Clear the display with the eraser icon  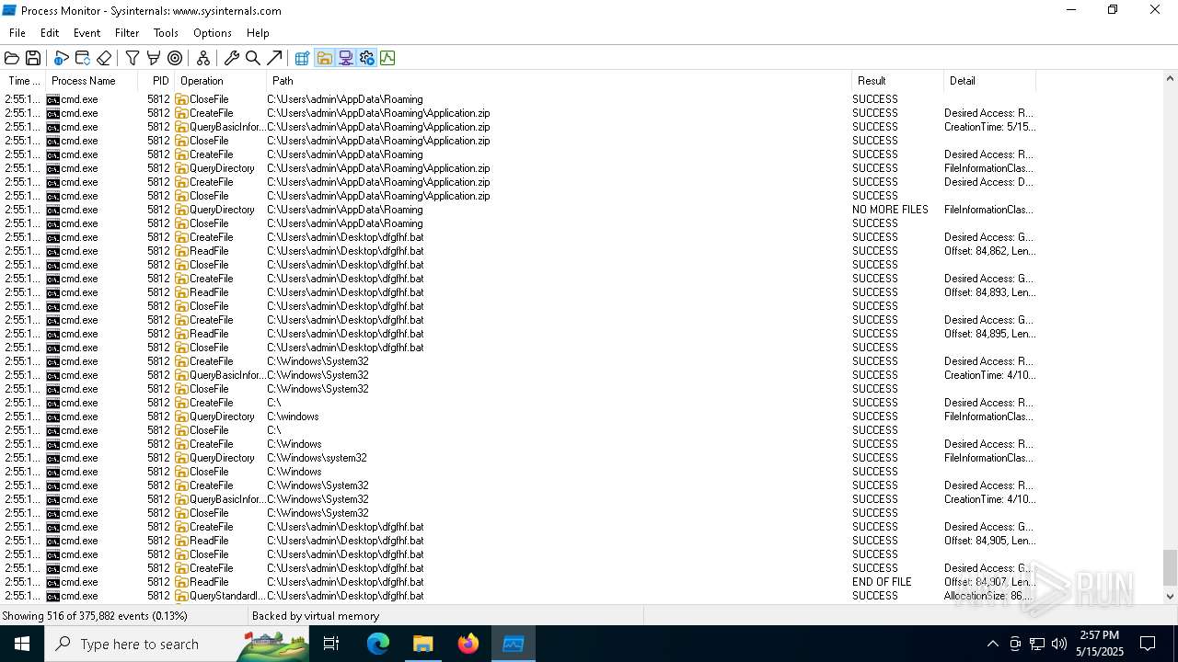point(104,58)
